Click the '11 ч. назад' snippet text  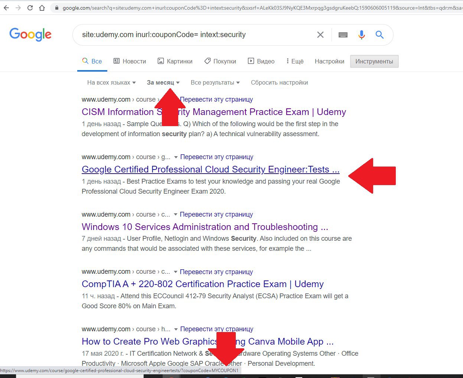[x=98, y=296]
